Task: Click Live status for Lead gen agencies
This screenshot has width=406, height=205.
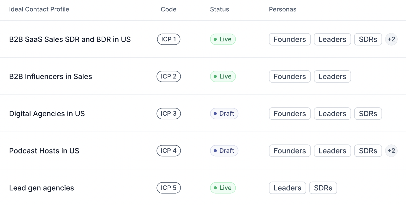Action: click(223, 188)
